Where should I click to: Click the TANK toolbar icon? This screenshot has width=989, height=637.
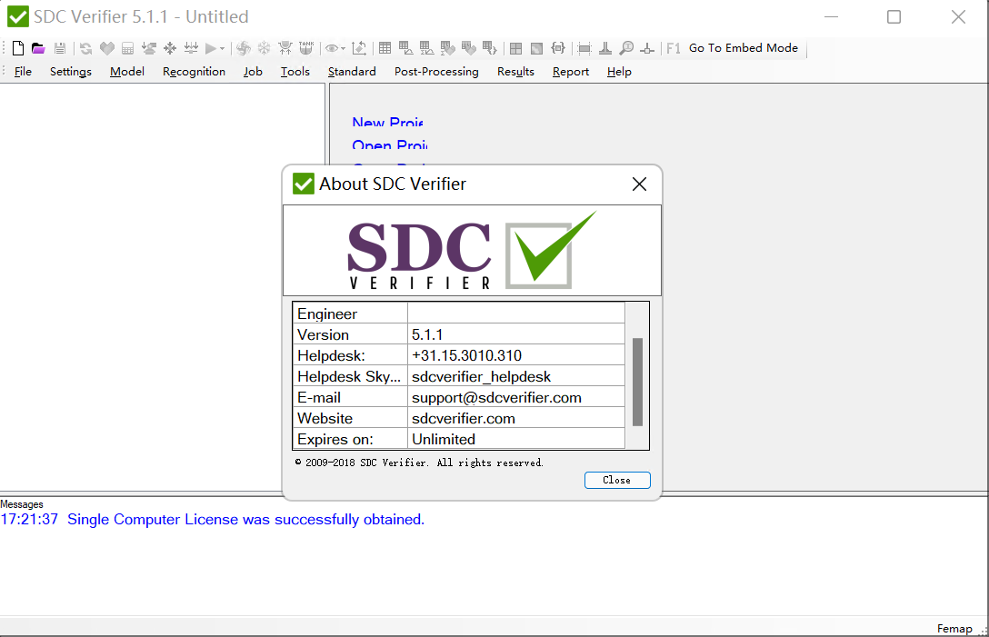(x=306, y=48)
